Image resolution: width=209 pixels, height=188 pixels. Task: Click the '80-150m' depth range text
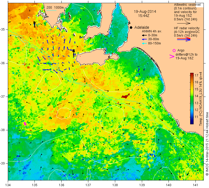(x=154, y=43)
